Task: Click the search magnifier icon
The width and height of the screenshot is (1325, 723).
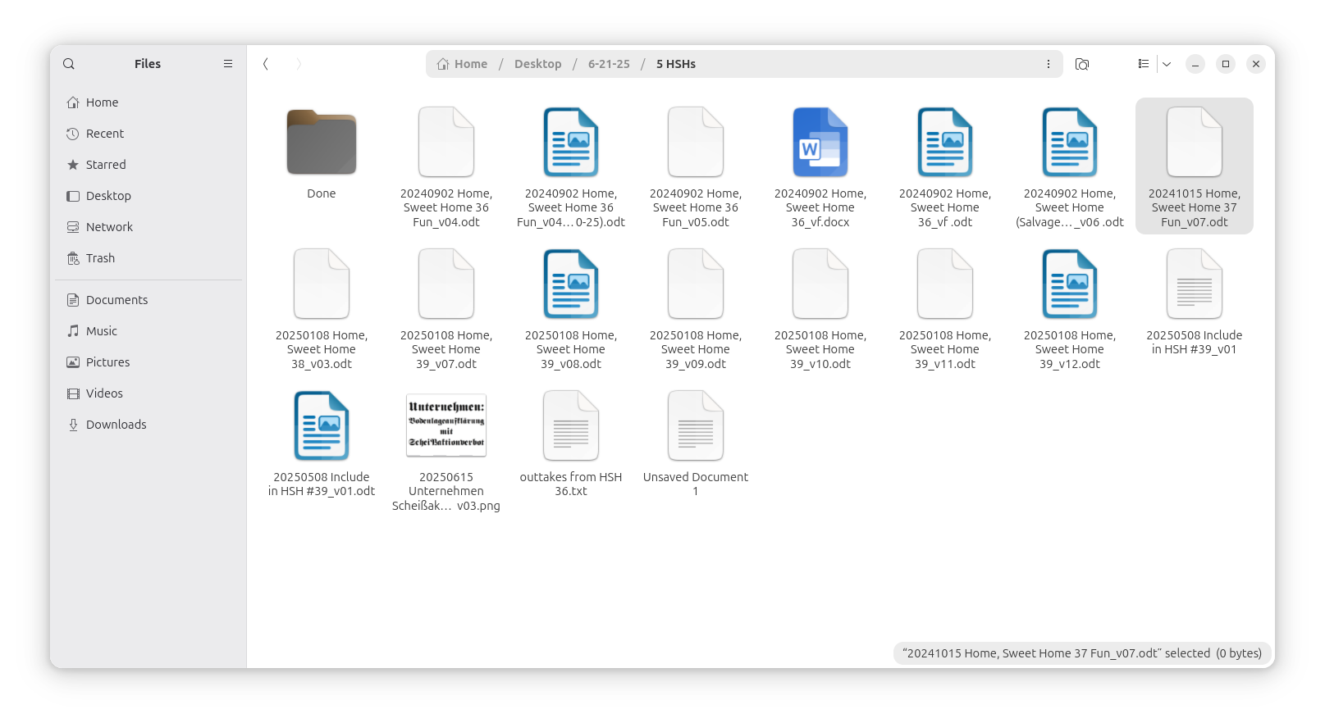Action: click(69, 64)
